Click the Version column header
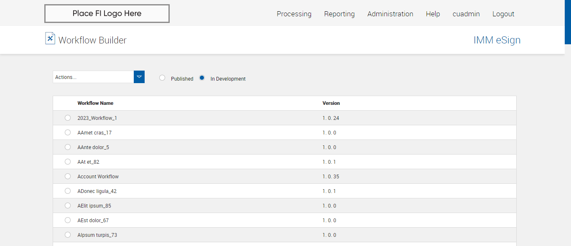 click(x=331, y=103)
